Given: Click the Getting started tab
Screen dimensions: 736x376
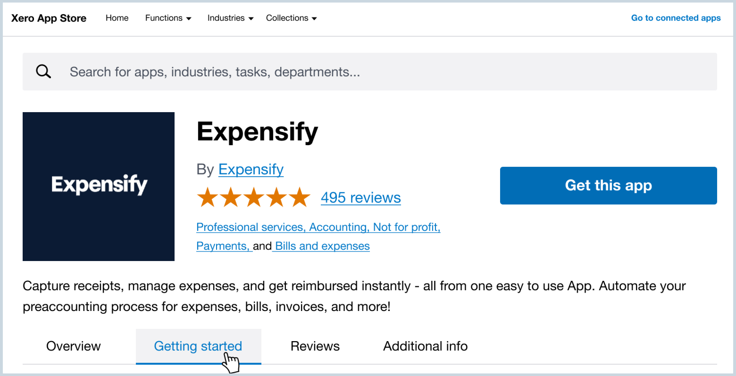Looking at the screenshot, I should pyautogui.click(x=198, y=346).
